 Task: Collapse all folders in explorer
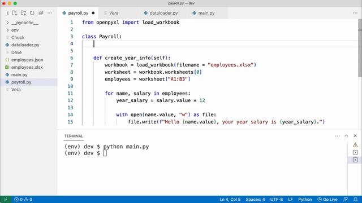click(41, 13)
